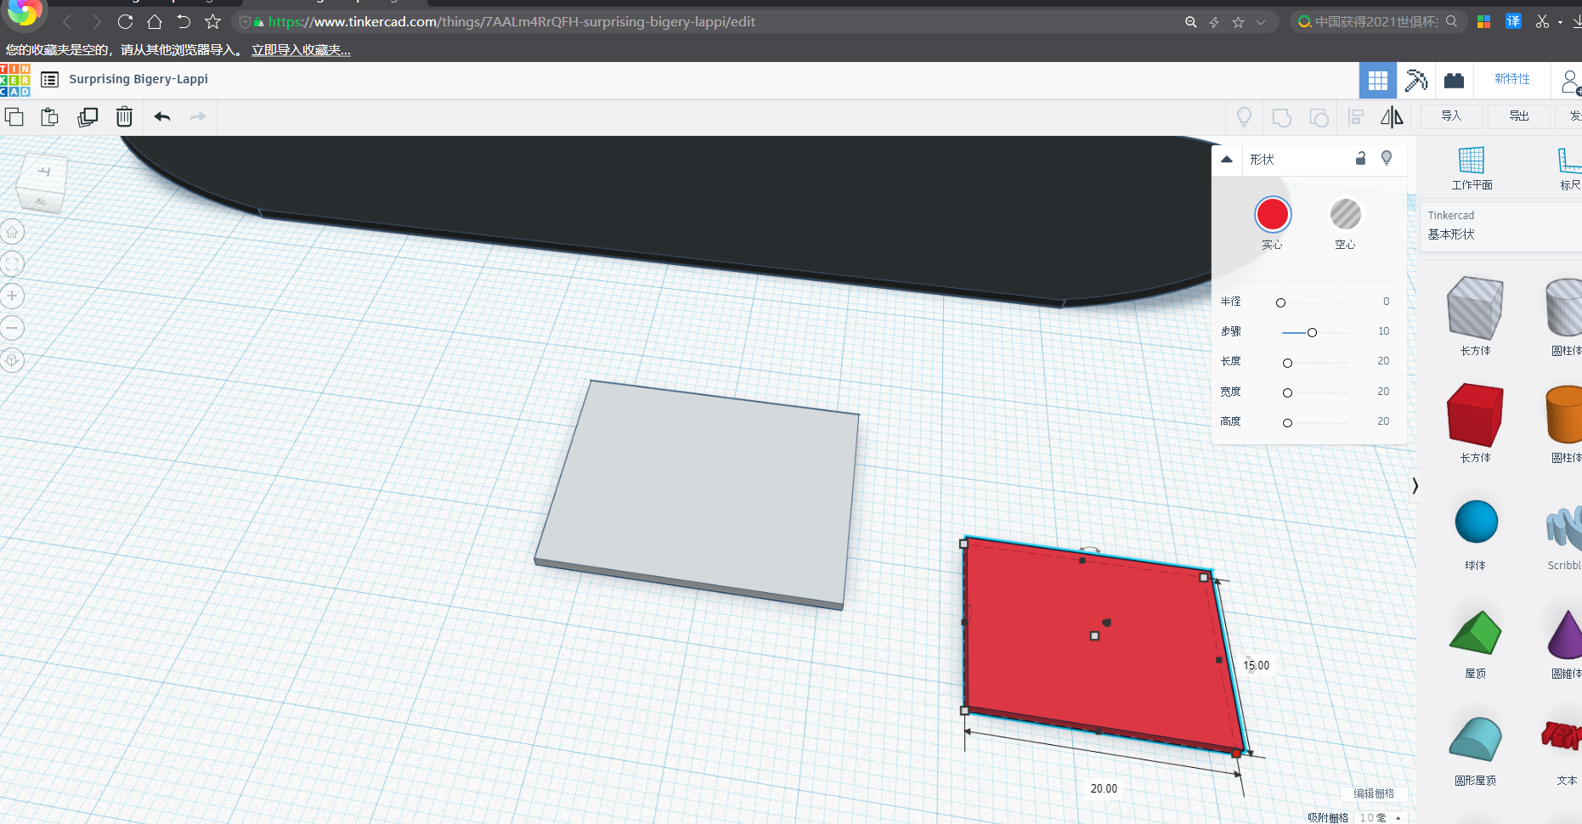
Task: Open the 编辑栅格 edit grid button
Action: (x=1374, y=793)
